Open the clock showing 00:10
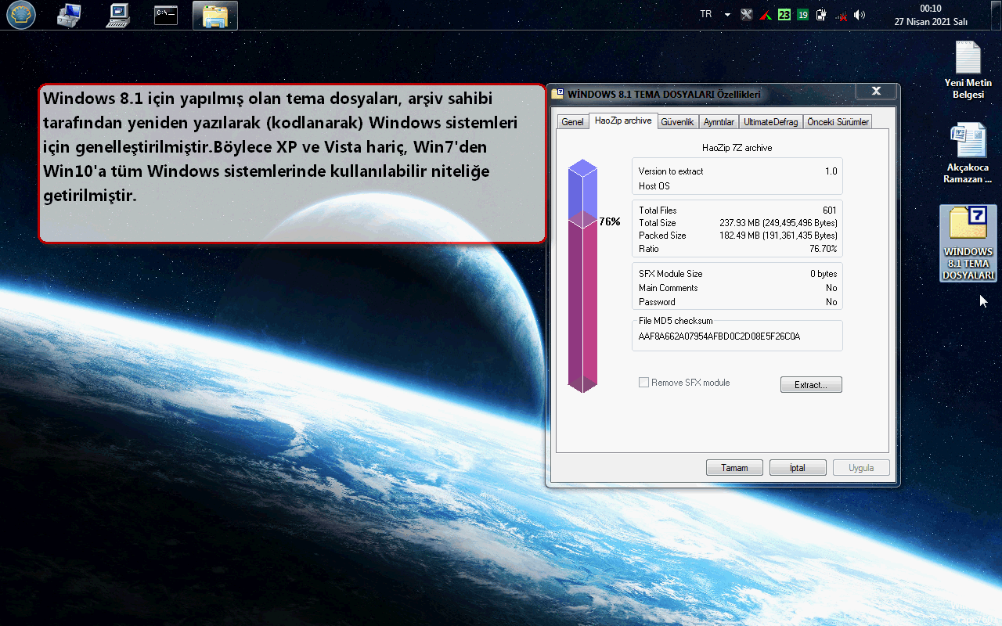 click(931, 15)
